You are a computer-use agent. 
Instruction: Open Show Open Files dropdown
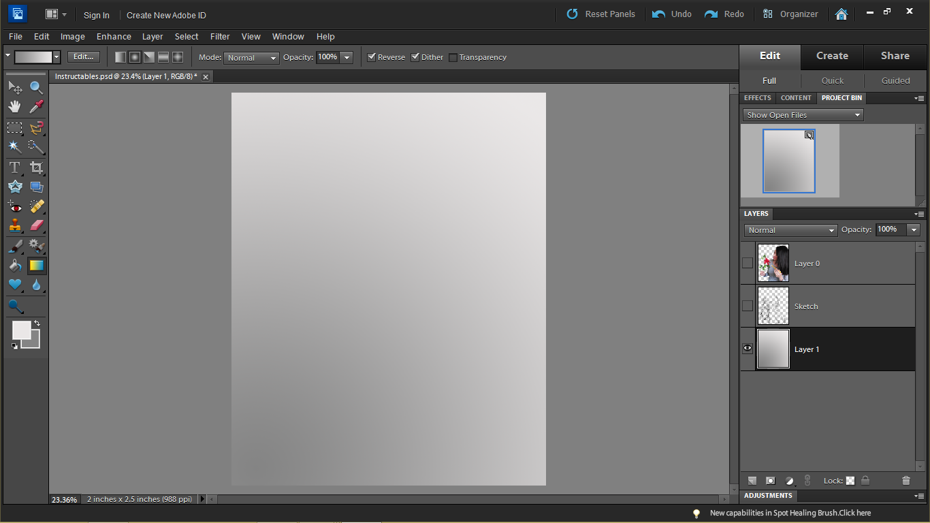tap(803, 115)
